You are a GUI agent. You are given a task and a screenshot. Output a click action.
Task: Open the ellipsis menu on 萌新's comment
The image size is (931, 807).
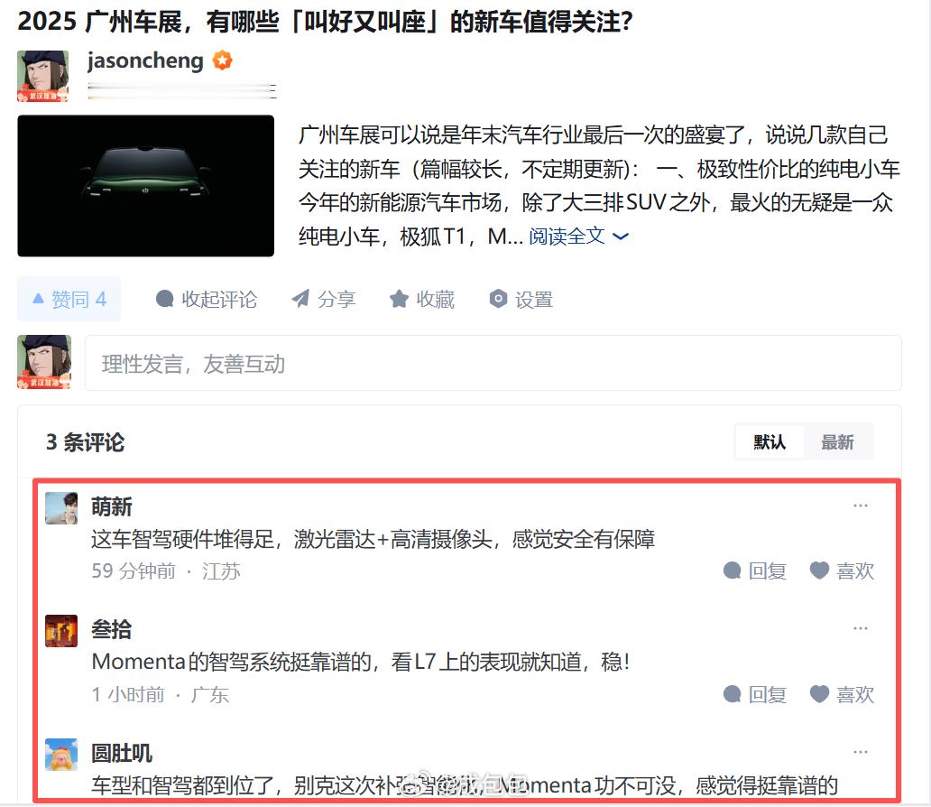[x=860, y=505]
